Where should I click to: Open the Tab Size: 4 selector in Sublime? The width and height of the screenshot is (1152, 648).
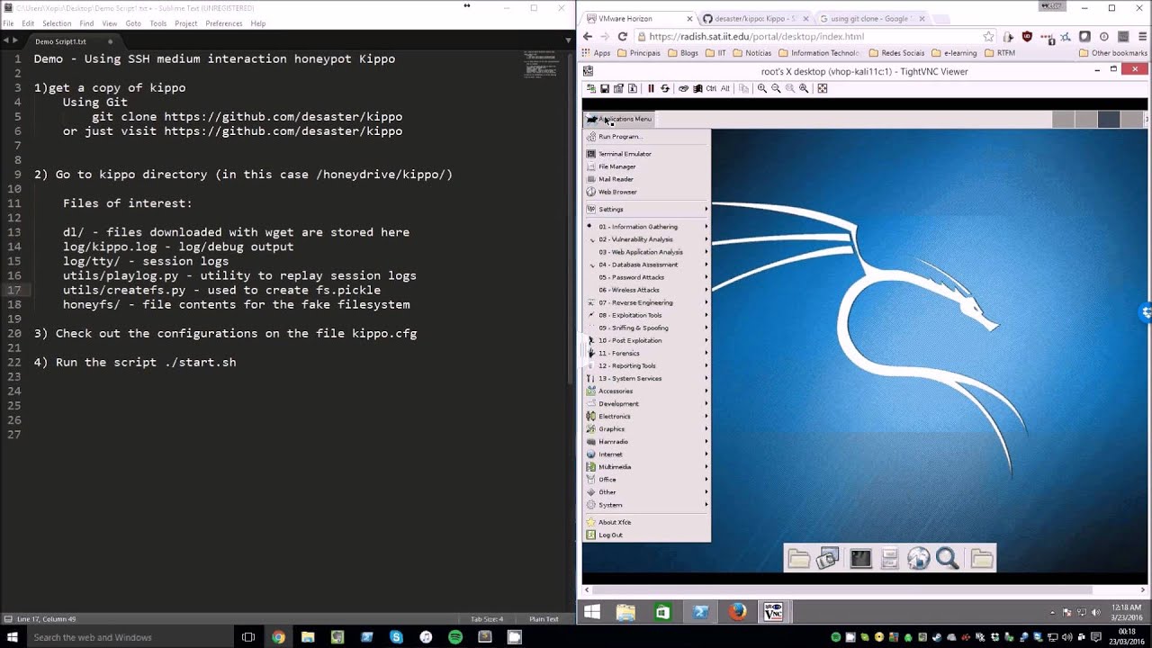pyautogui.click(x=487, y=619)
